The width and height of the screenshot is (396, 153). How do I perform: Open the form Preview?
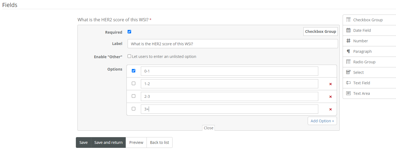pos(136,142)
